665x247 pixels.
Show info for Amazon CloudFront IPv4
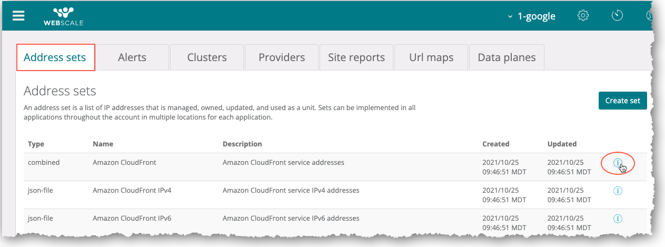[618, 191]
